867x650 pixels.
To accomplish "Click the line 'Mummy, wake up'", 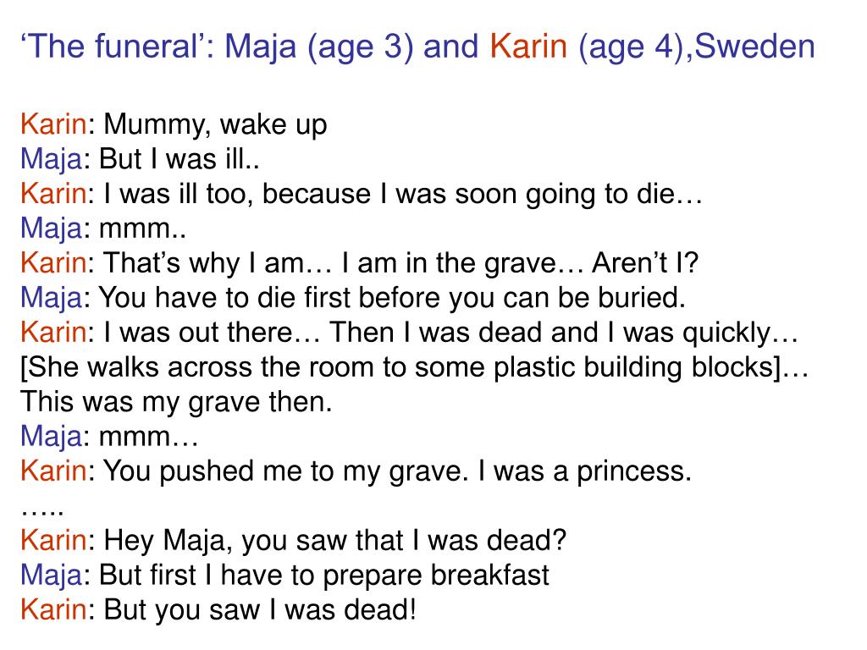I will (x=215, y=124).
